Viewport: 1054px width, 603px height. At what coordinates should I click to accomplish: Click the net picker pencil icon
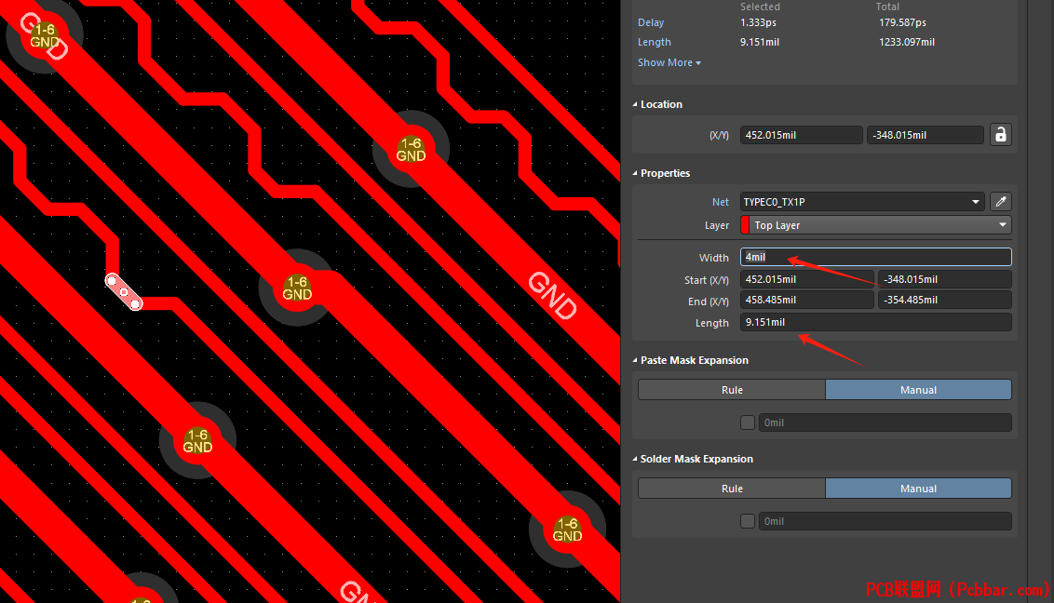1000,201
